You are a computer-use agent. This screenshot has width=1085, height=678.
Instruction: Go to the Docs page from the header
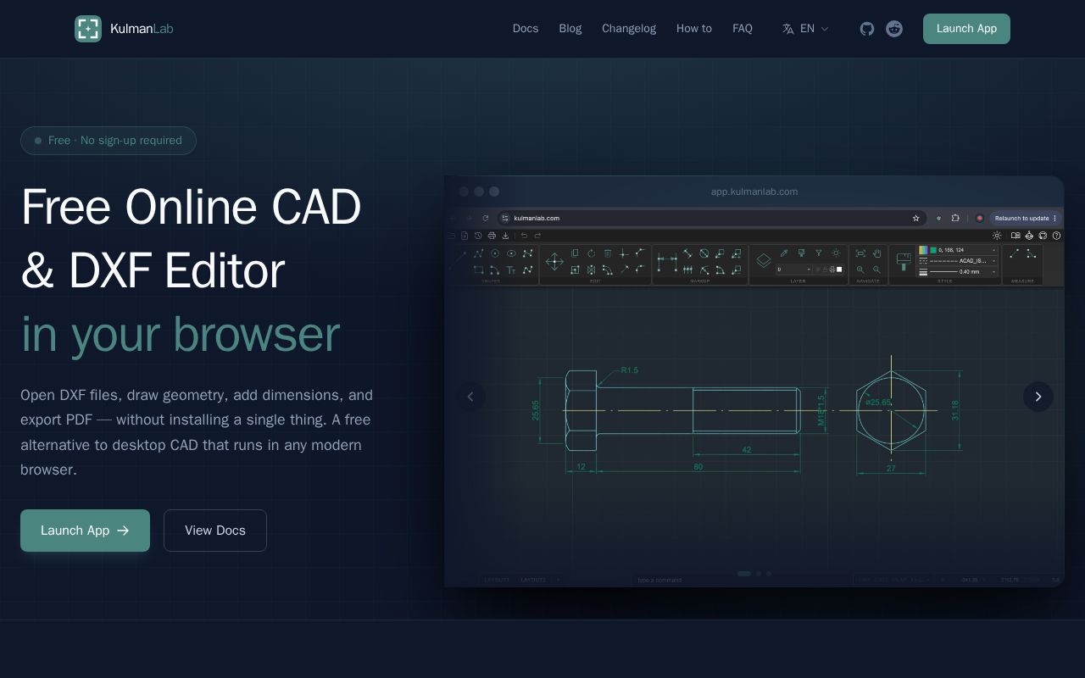tap(526, 29)
